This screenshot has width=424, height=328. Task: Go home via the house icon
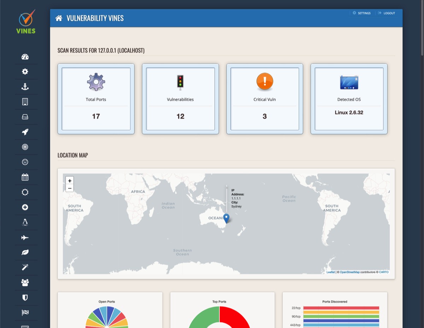(59, 18)
